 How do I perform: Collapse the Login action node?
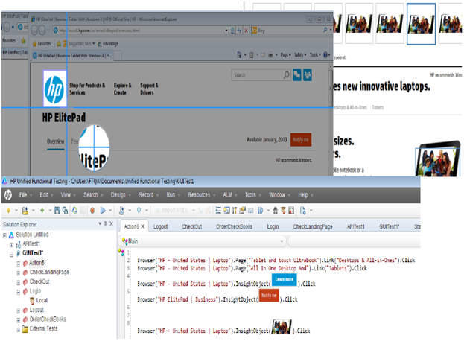pos(19,292)
